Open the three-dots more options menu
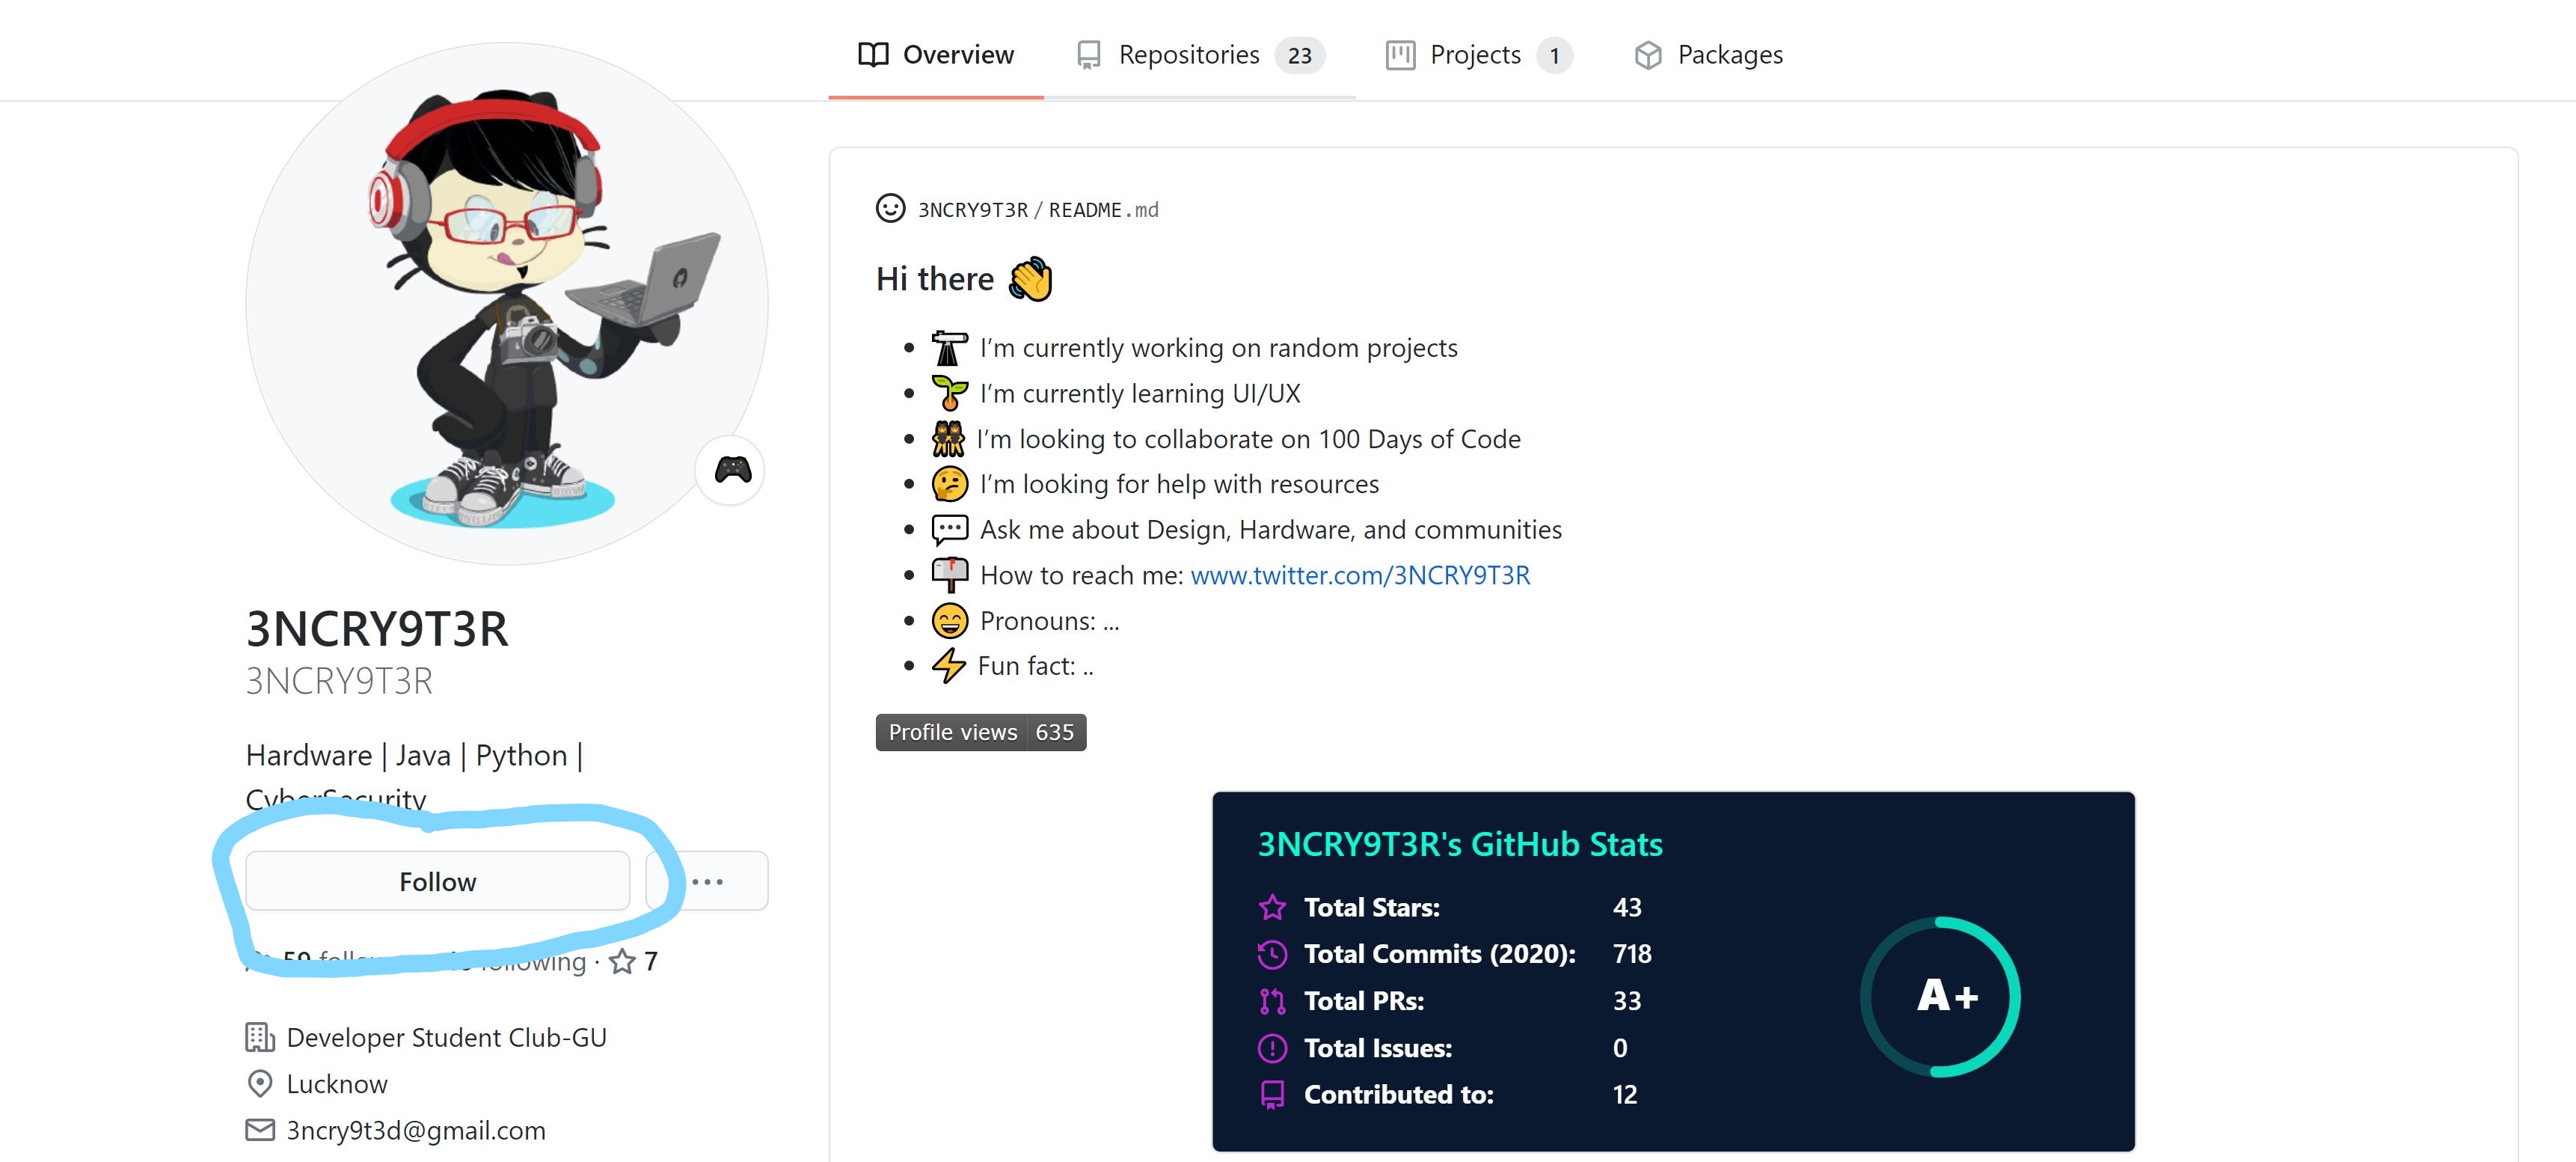The width and height of the screenshot is (2576, 1162). tap(708, 881)
